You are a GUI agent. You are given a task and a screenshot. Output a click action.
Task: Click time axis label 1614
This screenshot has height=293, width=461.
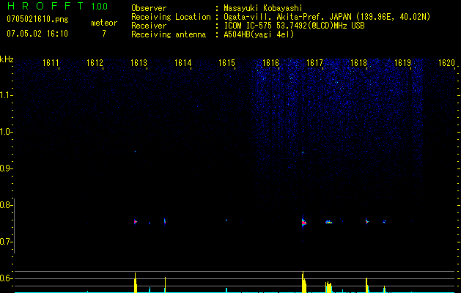tap(183, 63)
